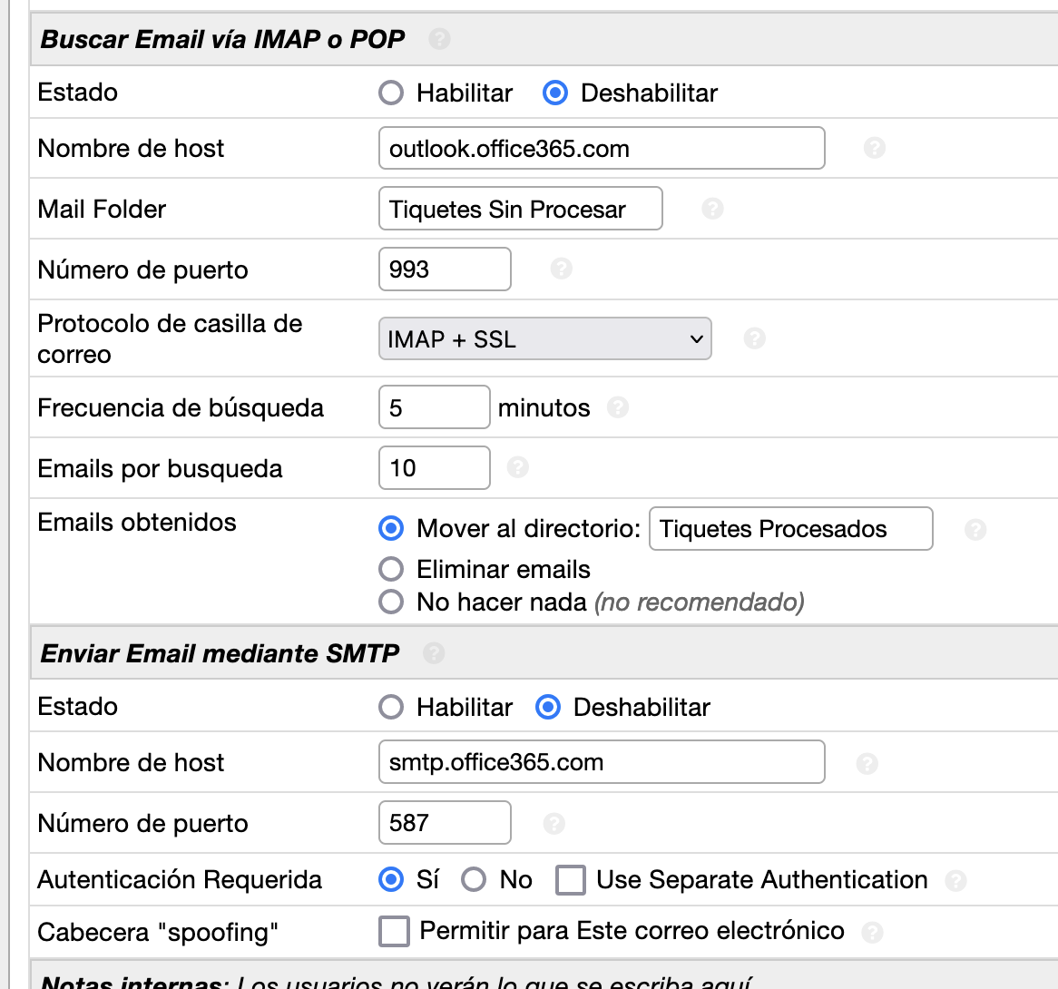Select No hacer nada radio option

pos(391,602)
